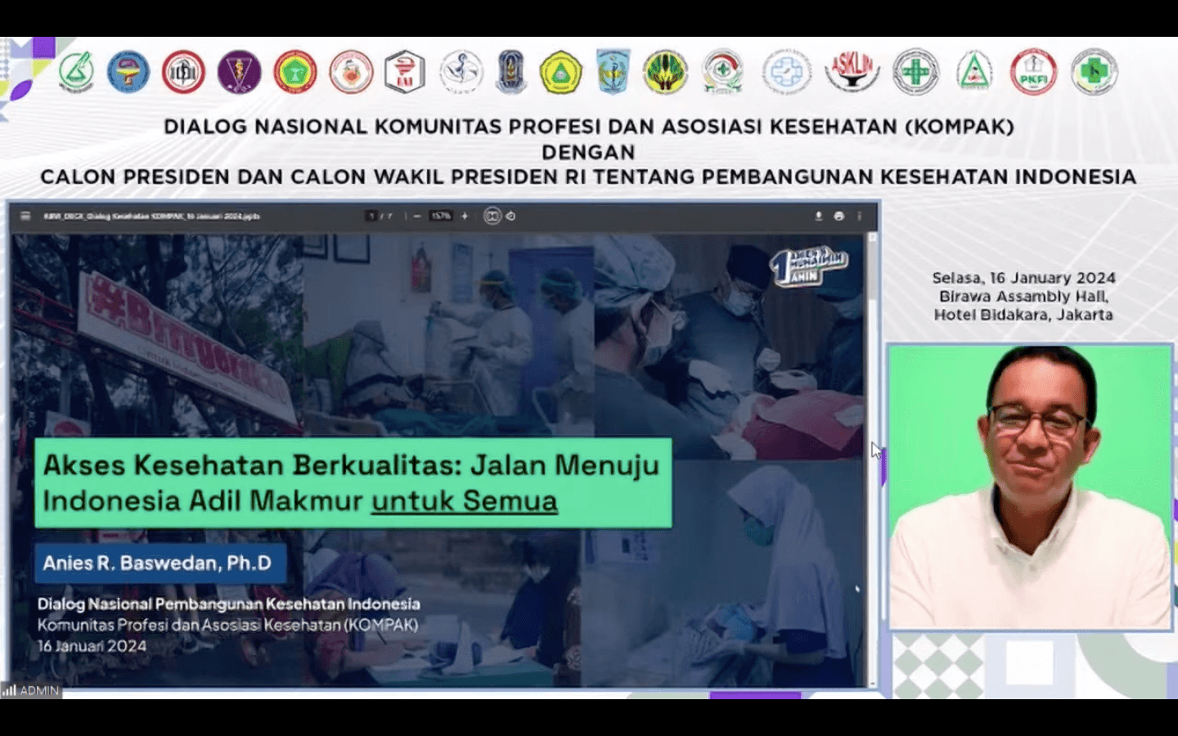Image resolution: width=1178 pixels, height=736 pixels.
Task: Click the IAI organization logo
Action: point(405,72)
